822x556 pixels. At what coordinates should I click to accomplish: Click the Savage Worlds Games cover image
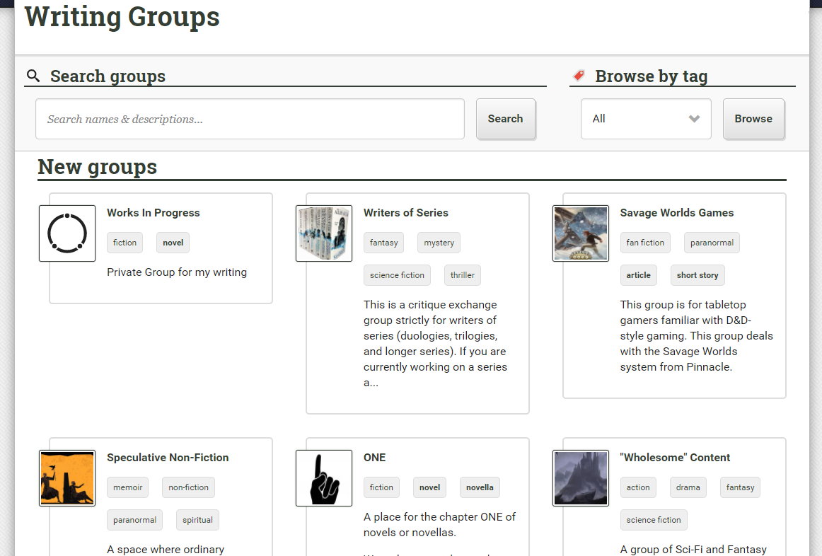click(581, 233)
